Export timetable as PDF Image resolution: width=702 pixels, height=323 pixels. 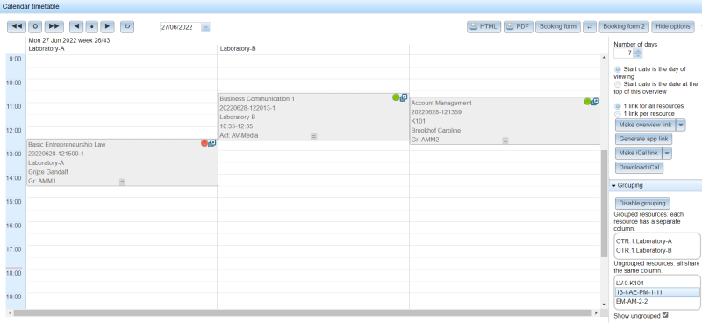click(518, 27)
